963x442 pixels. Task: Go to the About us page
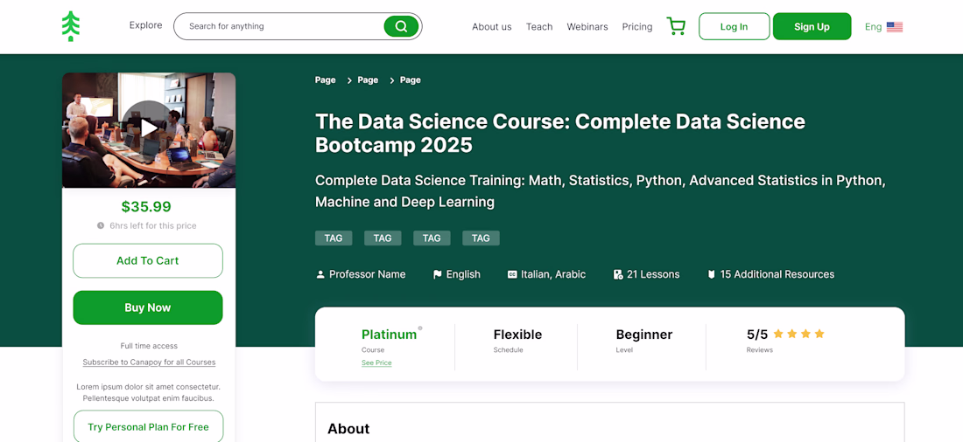click(491, 27)
